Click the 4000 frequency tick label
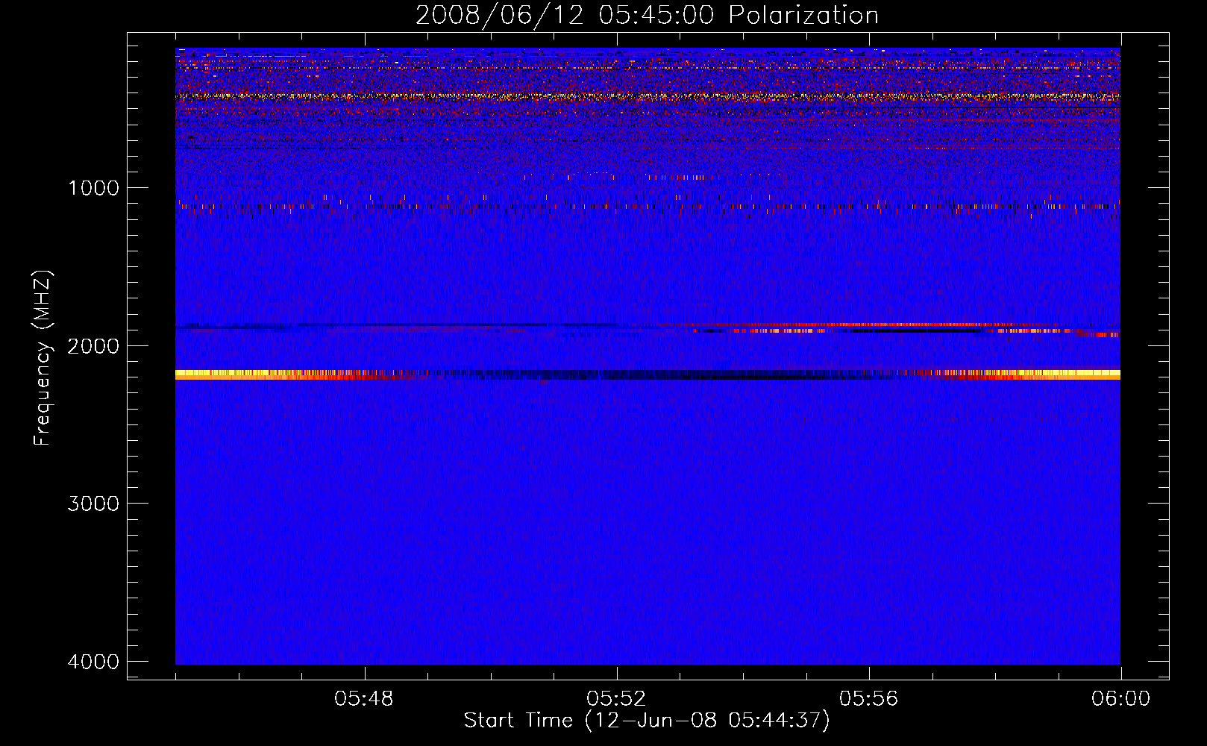 [x=93, y=662]
